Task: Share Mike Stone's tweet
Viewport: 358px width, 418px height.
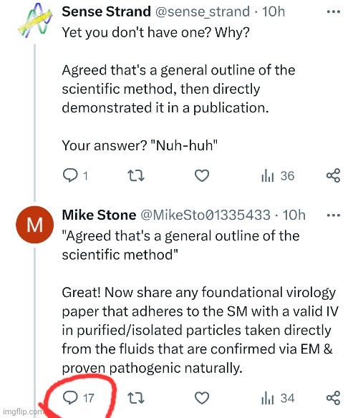Action: tap(334, 398)
